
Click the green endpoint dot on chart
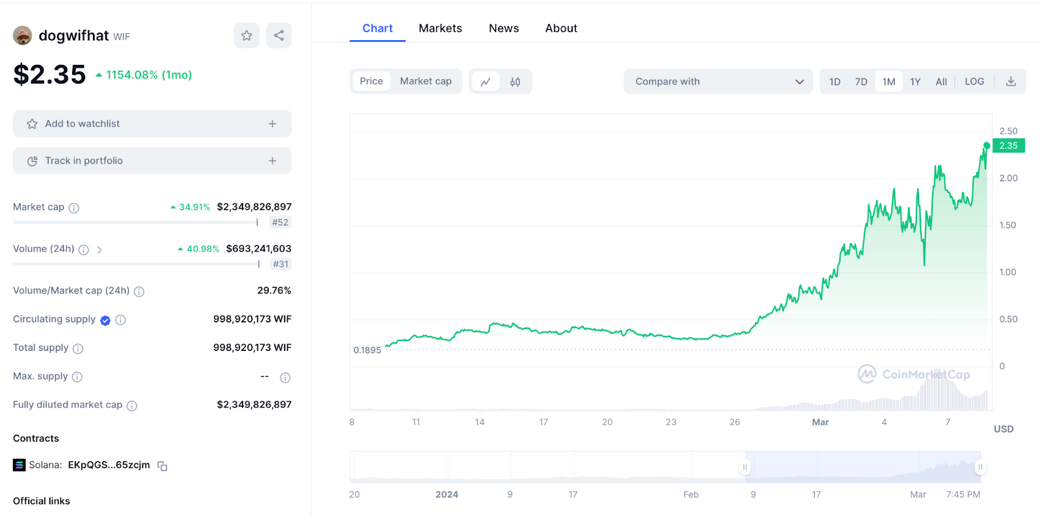987,146
